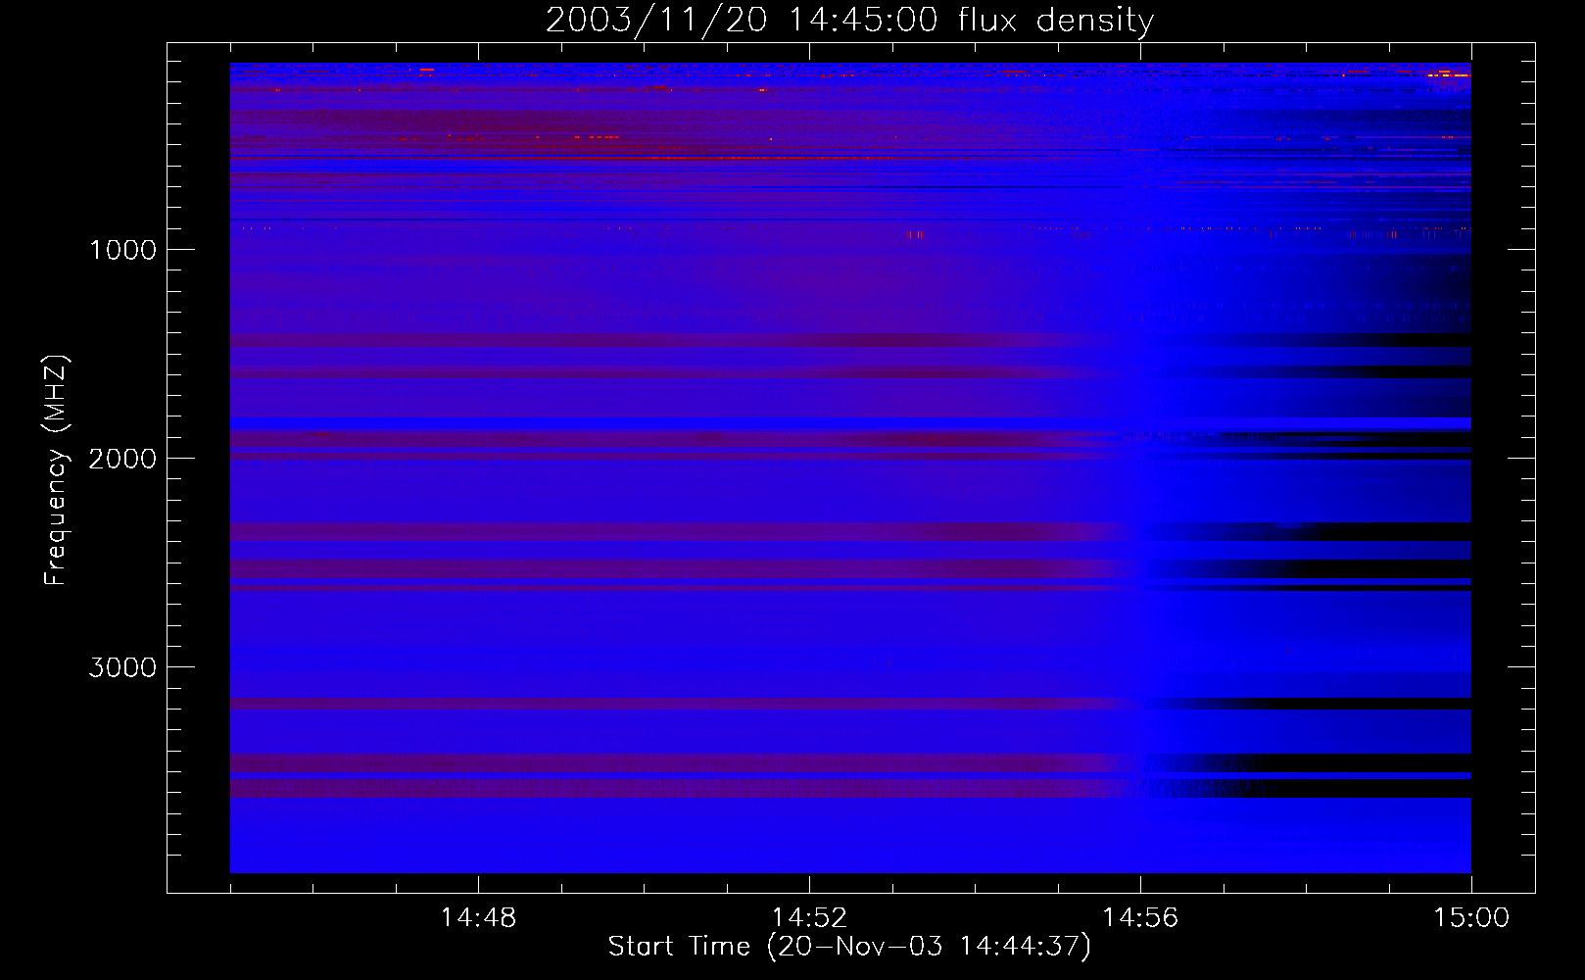
Task: Click the 15:00 time tick label
Action: tap(1471, 918)
